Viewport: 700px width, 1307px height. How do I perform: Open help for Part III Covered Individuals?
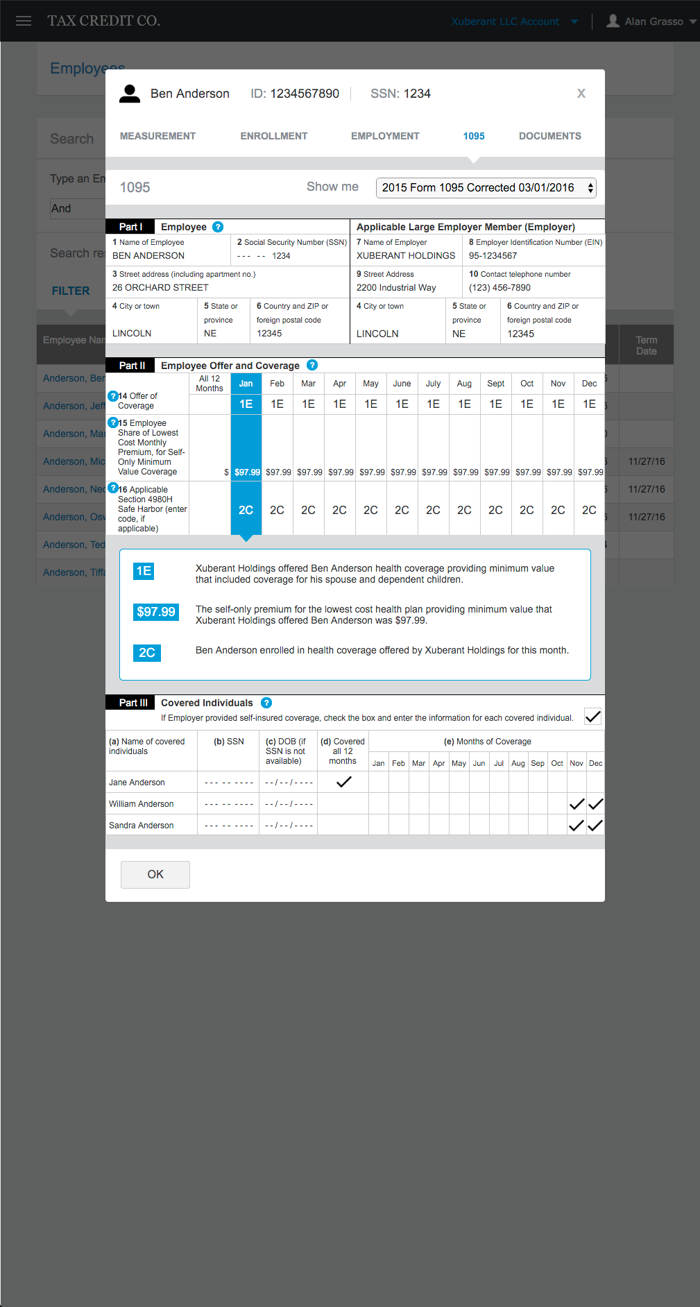click(266, 703)
